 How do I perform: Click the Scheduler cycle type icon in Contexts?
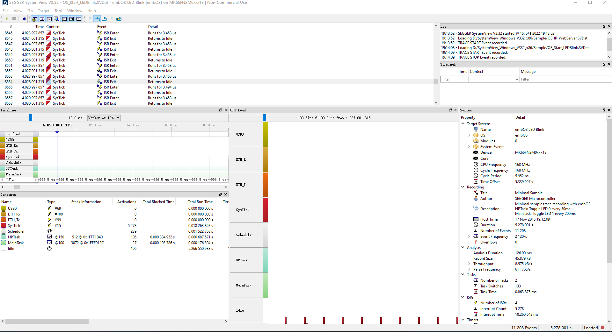[49, 231]
